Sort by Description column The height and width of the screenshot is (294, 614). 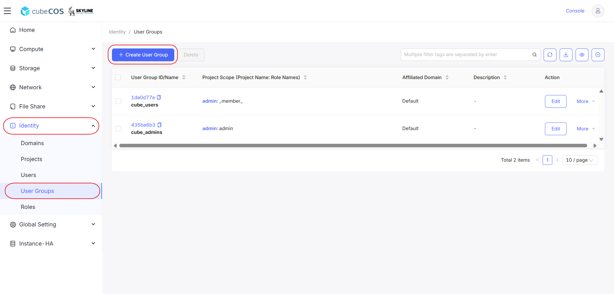(505, 77)
